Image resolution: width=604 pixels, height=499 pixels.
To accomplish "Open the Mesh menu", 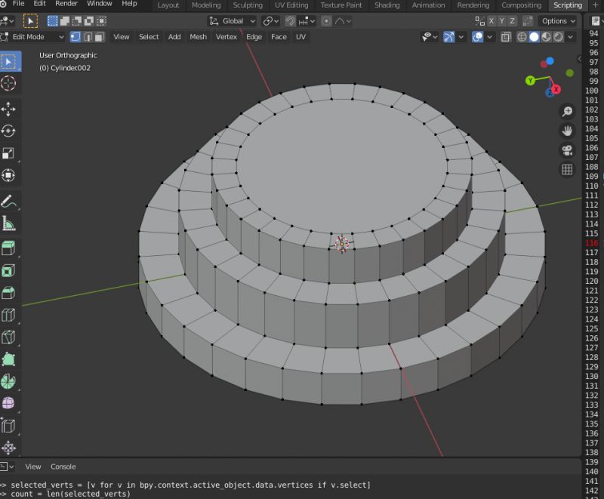I will 198,36.
